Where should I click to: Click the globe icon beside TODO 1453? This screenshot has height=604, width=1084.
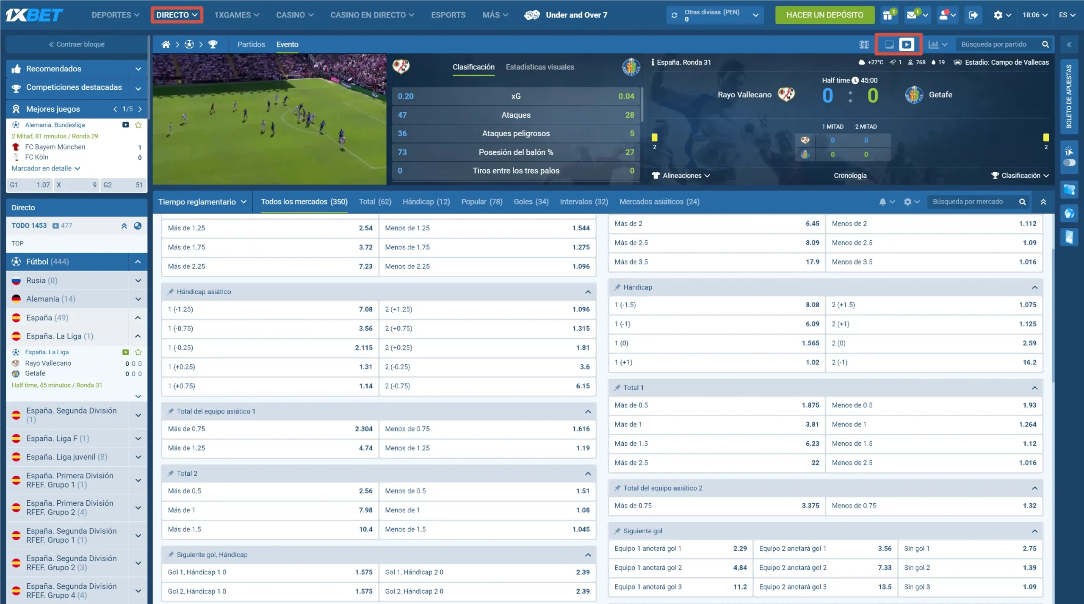pos(138,226)
